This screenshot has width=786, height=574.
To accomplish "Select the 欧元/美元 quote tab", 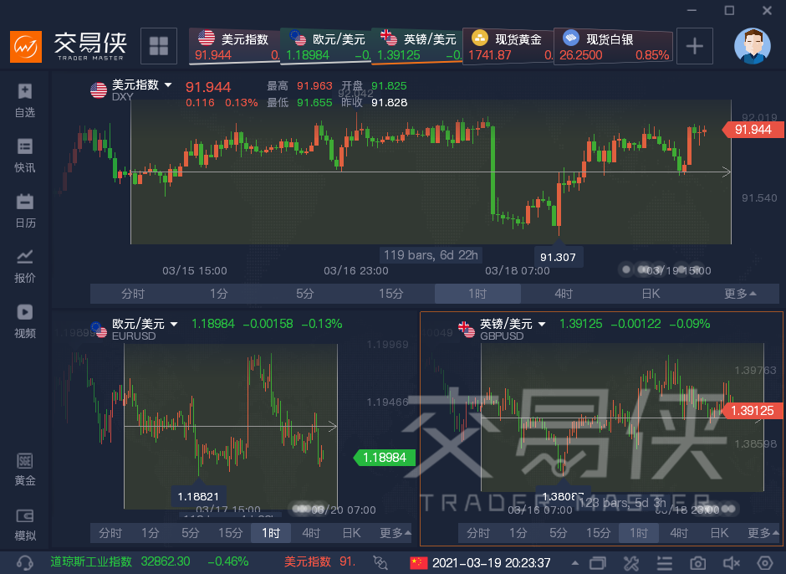I will coord(326,46).
